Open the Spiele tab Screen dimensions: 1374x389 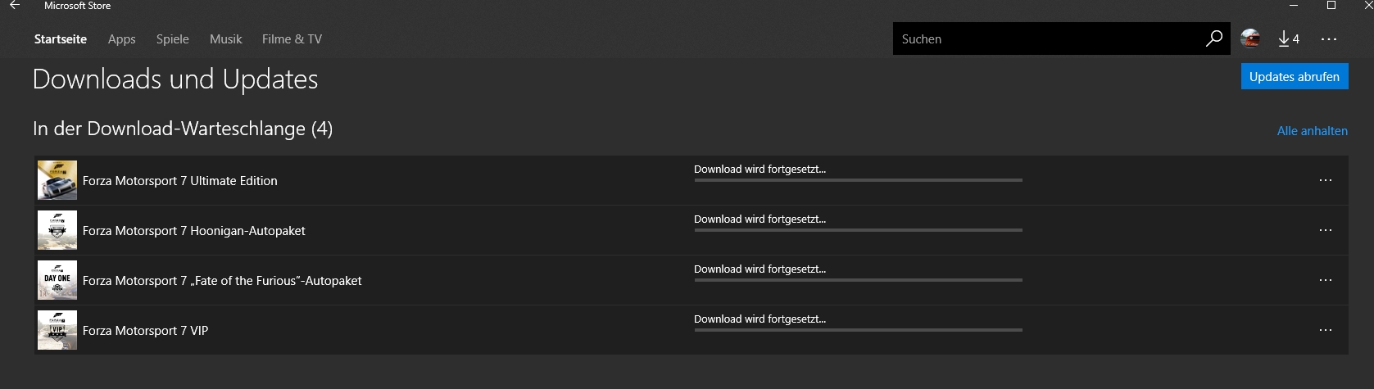[x=173, y=39]
